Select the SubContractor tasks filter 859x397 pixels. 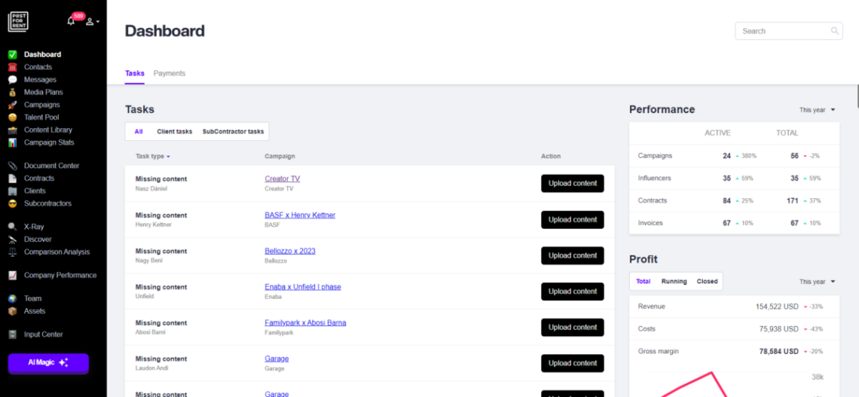point(233,132)
